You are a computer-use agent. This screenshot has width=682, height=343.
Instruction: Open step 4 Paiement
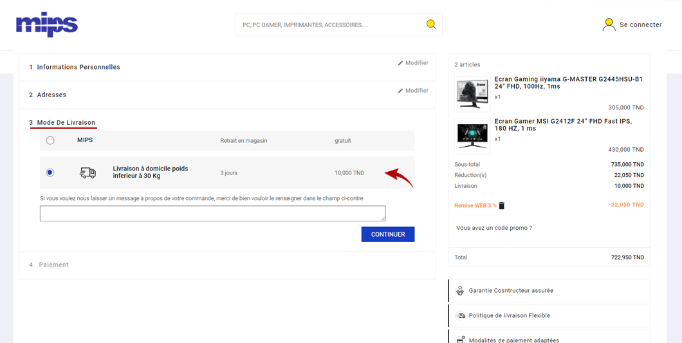[x=49, y=264]
